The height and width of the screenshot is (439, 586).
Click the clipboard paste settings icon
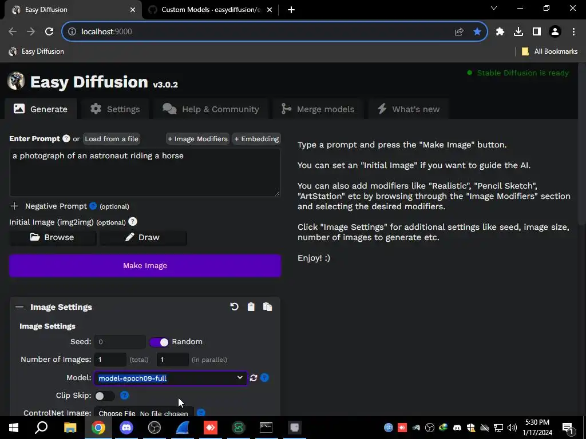click(x=251, y=307)
